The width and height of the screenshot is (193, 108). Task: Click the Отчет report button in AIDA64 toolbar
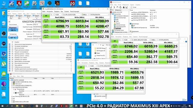(x=133, y=7)
